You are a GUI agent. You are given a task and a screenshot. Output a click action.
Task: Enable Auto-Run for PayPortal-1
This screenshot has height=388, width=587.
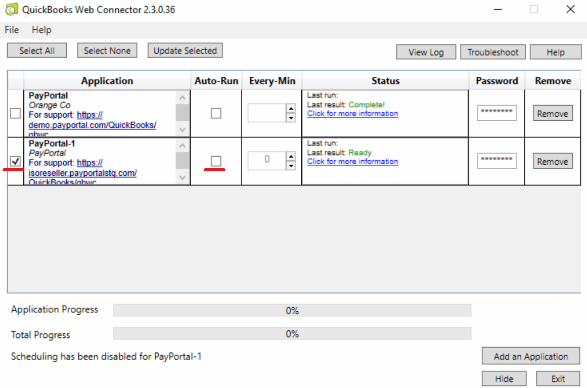tap(216, 161)
